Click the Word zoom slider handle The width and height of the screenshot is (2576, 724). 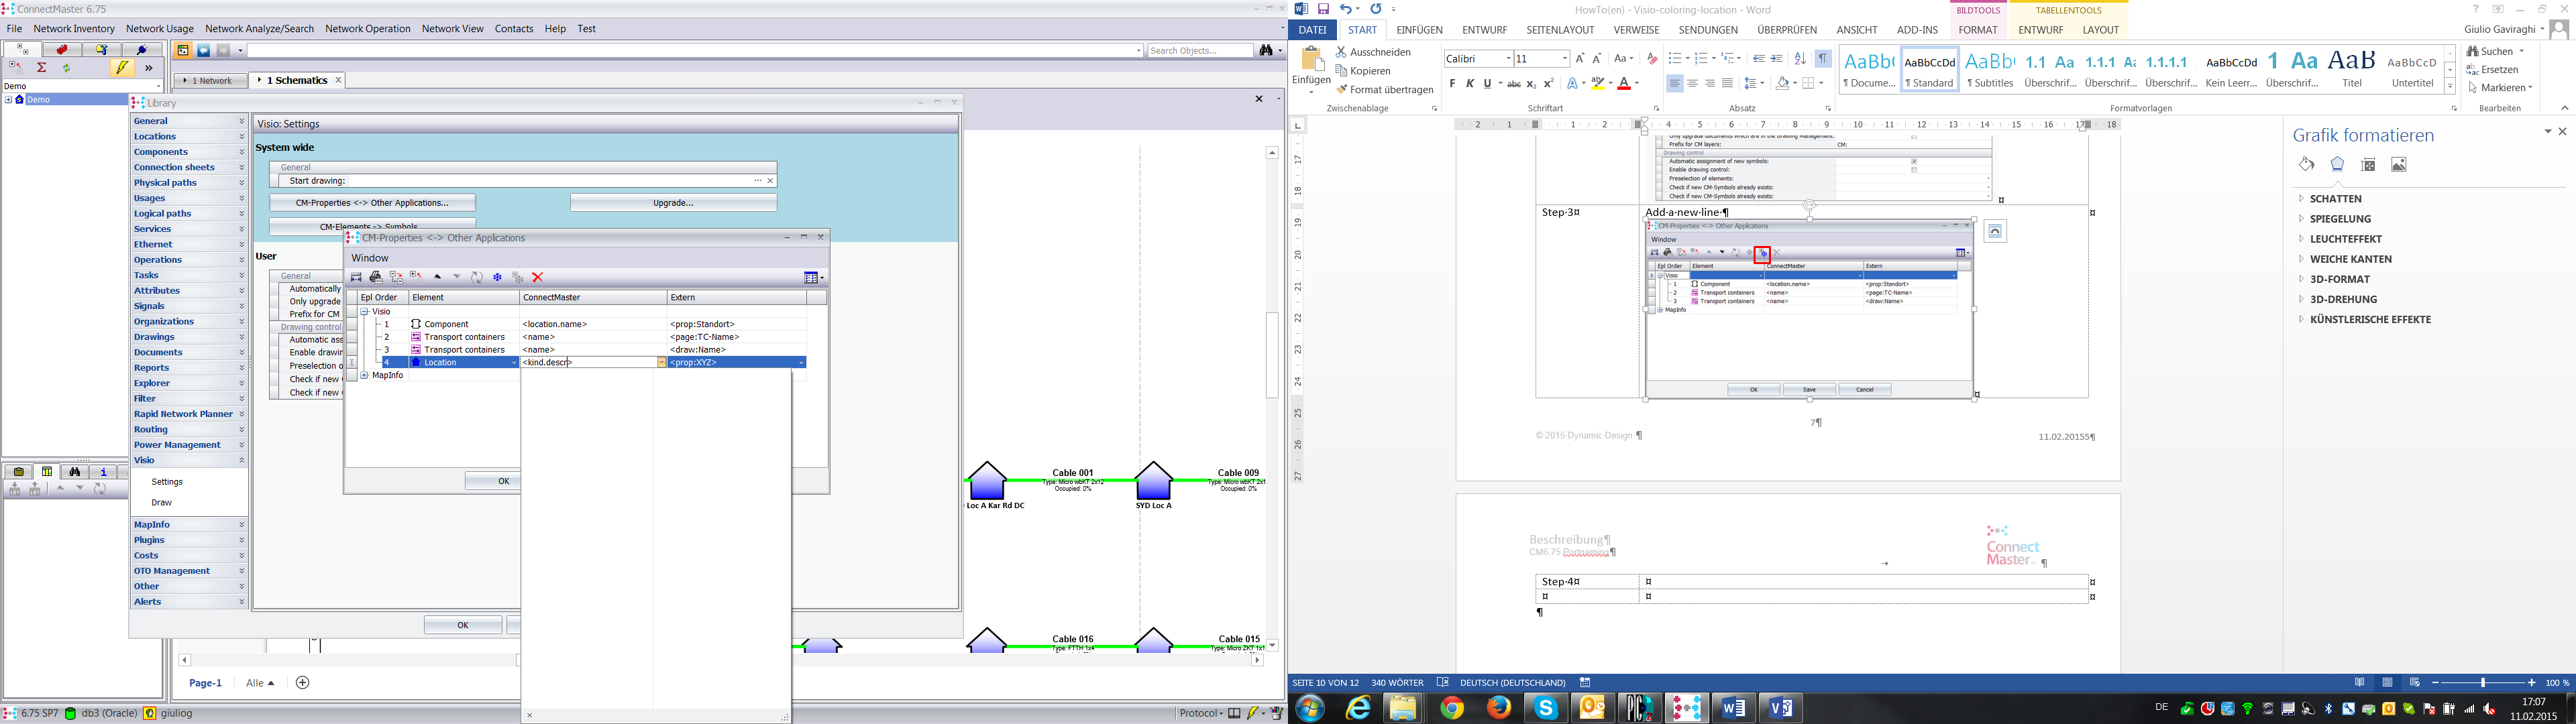2483,683
